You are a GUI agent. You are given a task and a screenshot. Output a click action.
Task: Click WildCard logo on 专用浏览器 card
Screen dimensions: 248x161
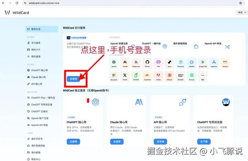226,102
